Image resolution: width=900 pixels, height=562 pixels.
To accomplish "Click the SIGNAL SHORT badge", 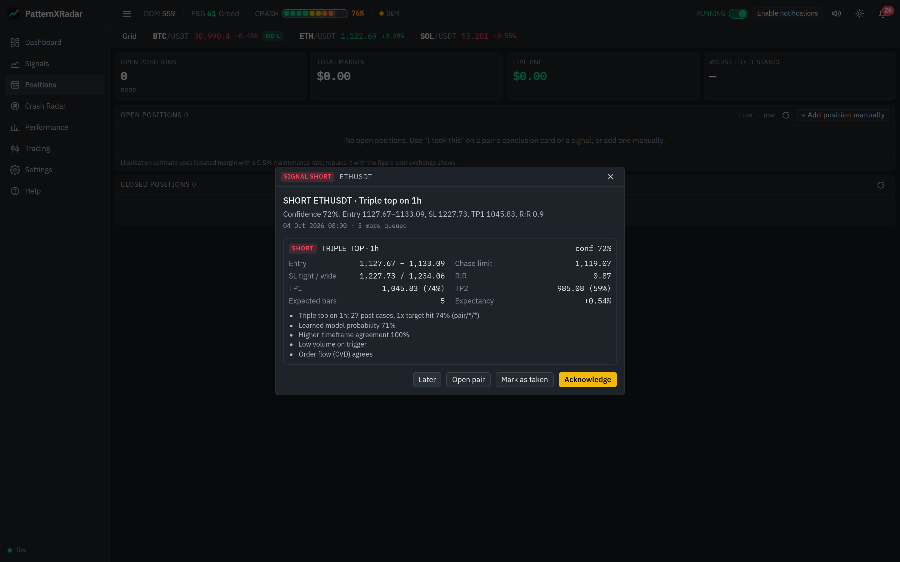I will (x=307, y=177).
